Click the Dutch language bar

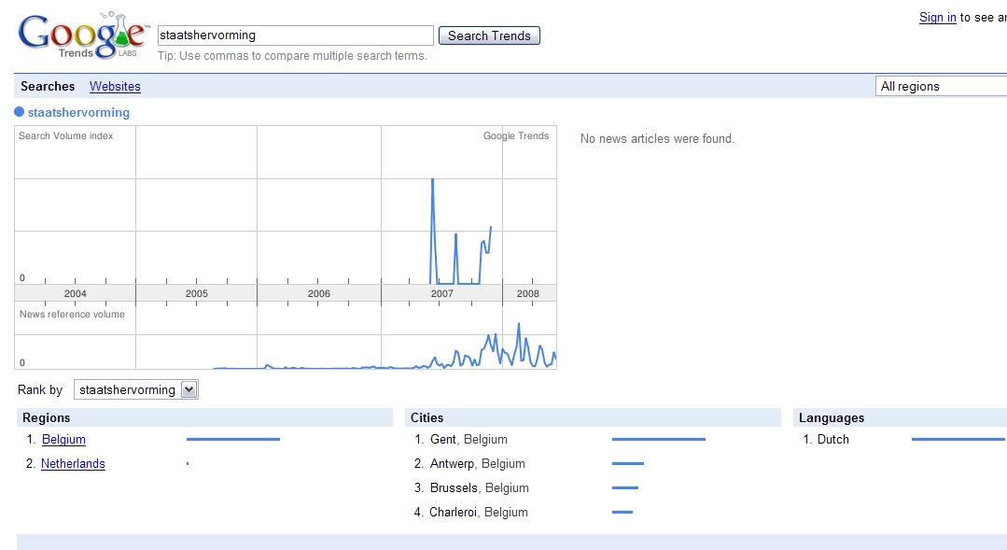pos(958,439)
